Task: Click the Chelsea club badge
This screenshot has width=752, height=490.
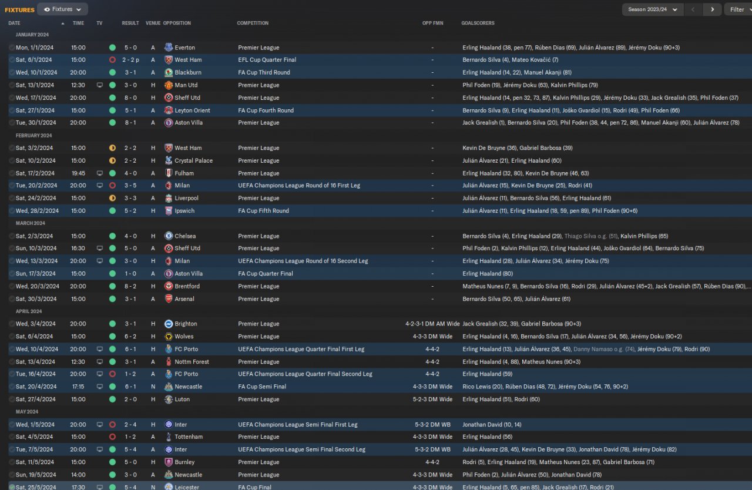Action: pyautogui.click(x=169, y=236)
